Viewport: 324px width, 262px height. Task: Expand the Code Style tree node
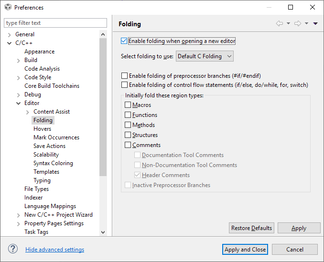18,78
